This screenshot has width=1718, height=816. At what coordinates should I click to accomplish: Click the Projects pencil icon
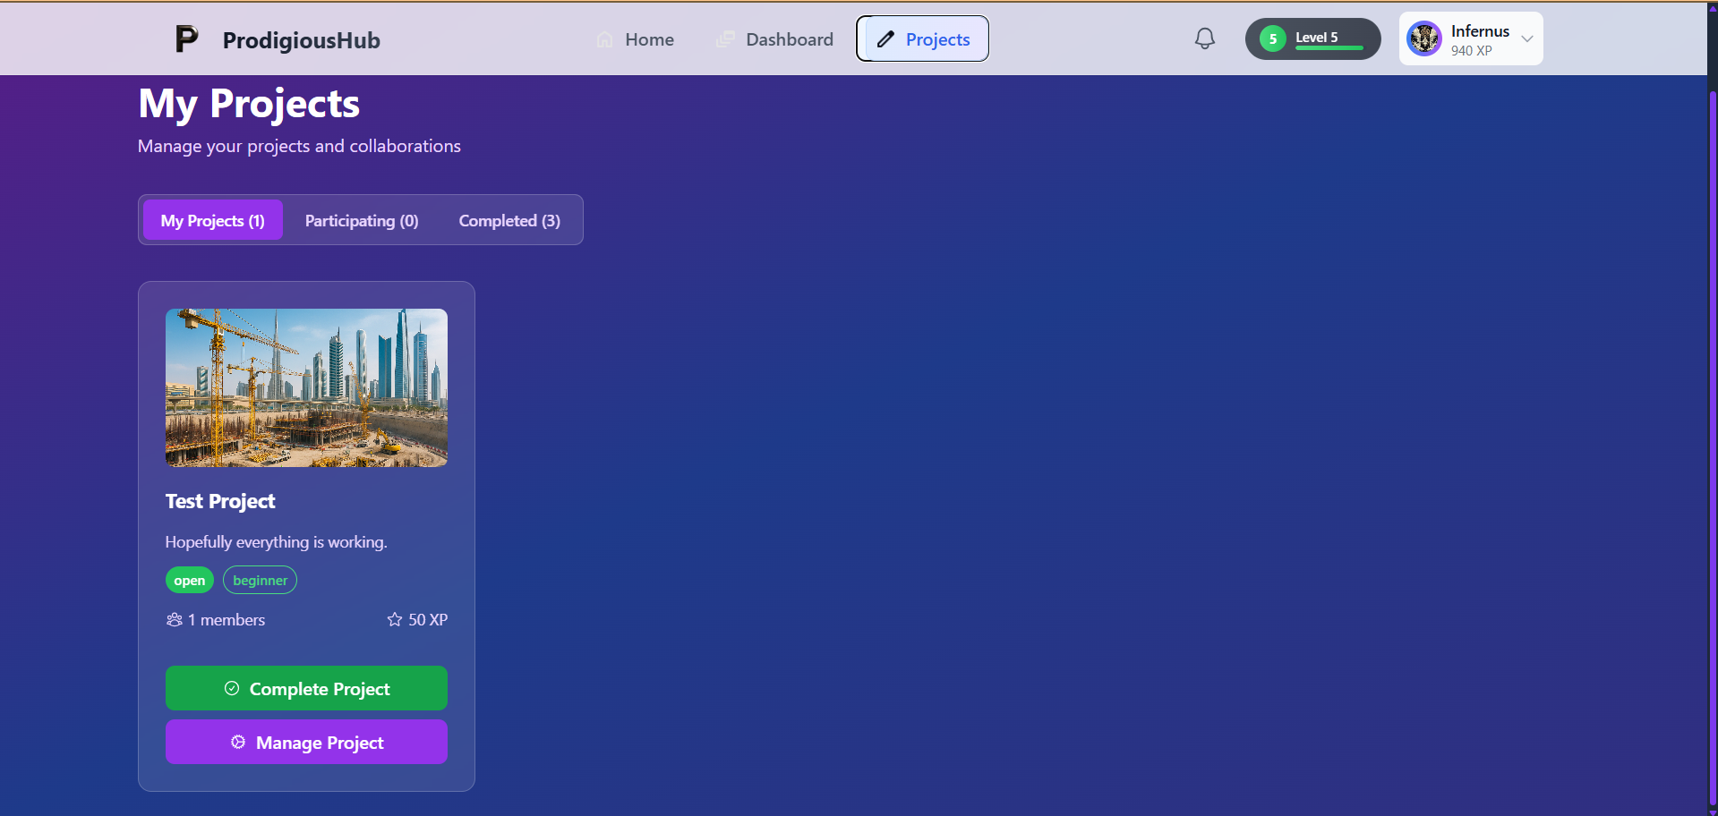[885, 39]
